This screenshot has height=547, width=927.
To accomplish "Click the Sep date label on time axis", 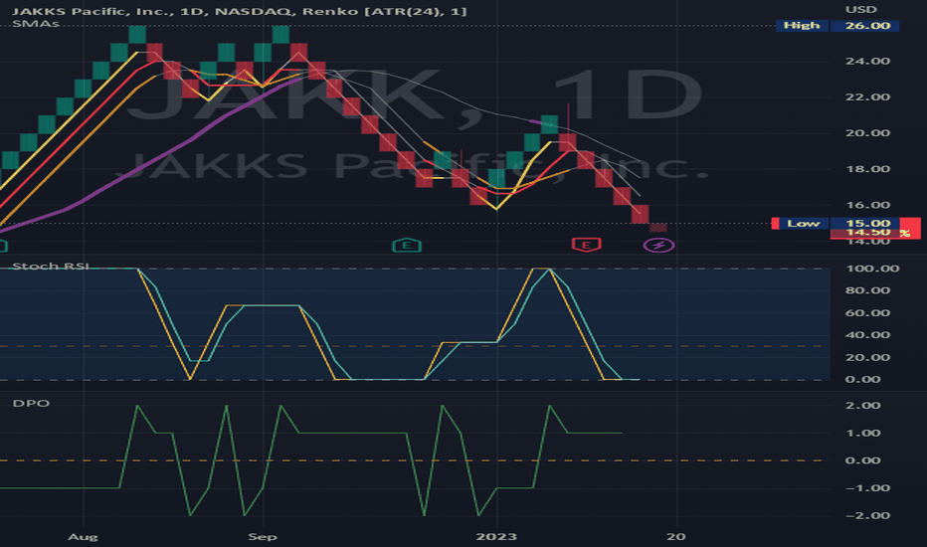I will (x=263, y=537).
